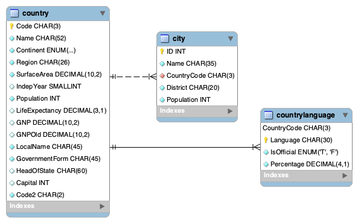The width and height of the screenshot is (358, 223).
Task: Select the GovernmentForm CHAR(45) column
Action: tap(58, 159)
